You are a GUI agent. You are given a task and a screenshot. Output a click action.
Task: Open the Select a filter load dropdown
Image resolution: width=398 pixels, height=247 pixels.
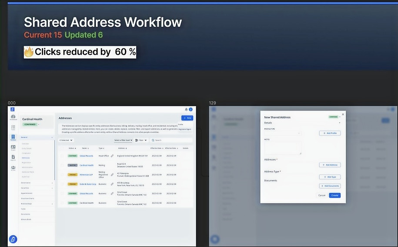(123, 140)
